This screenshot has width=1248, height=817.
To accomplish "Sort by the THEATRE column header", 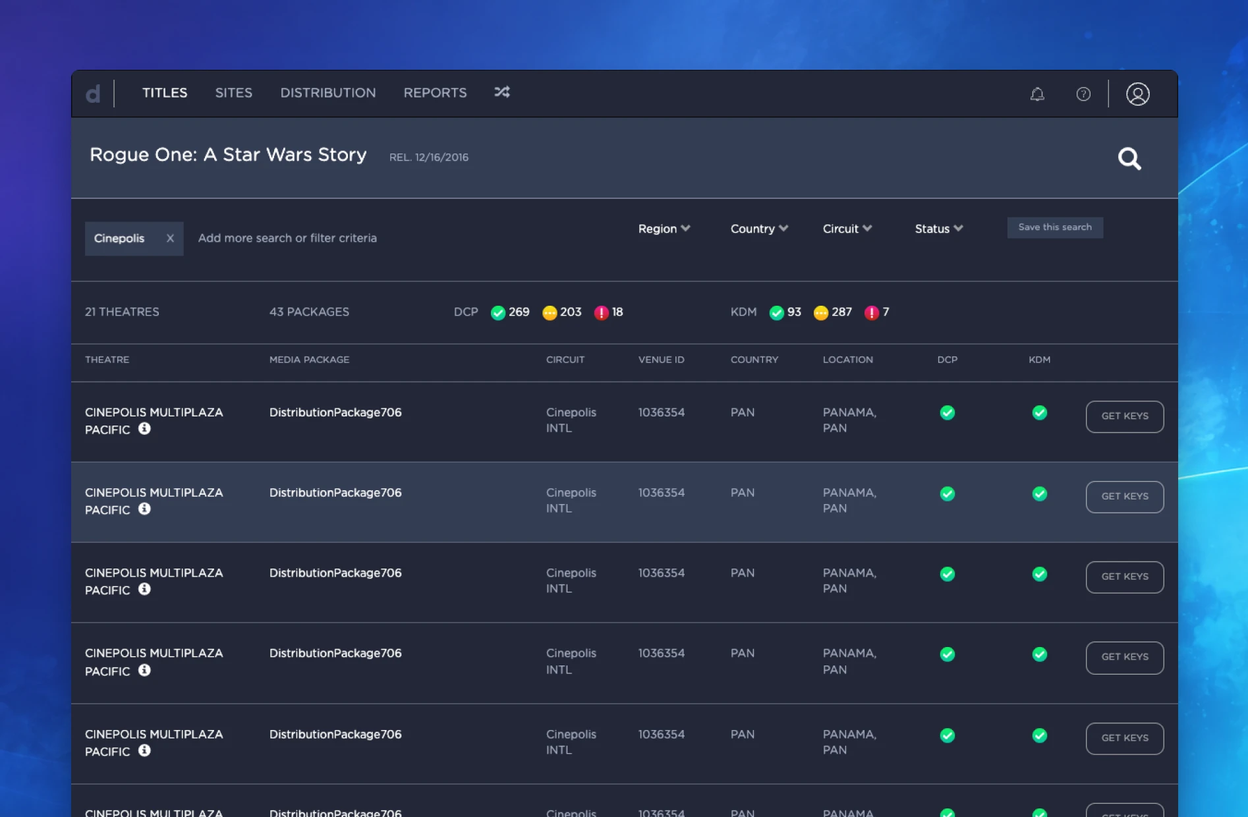I will tap(107, 360).
